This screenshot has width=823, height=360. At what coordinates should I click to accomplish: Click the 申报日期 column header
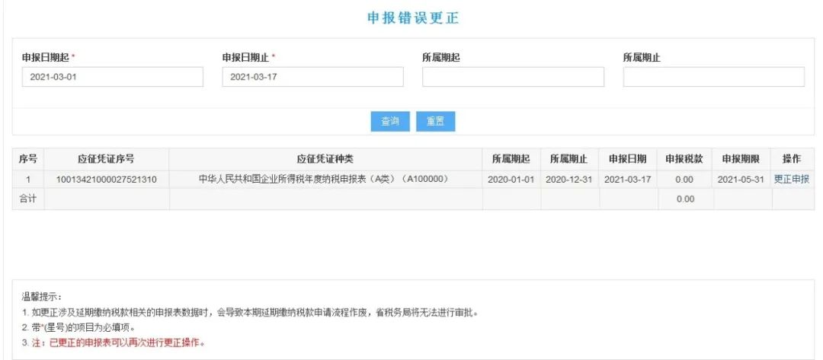628,159
